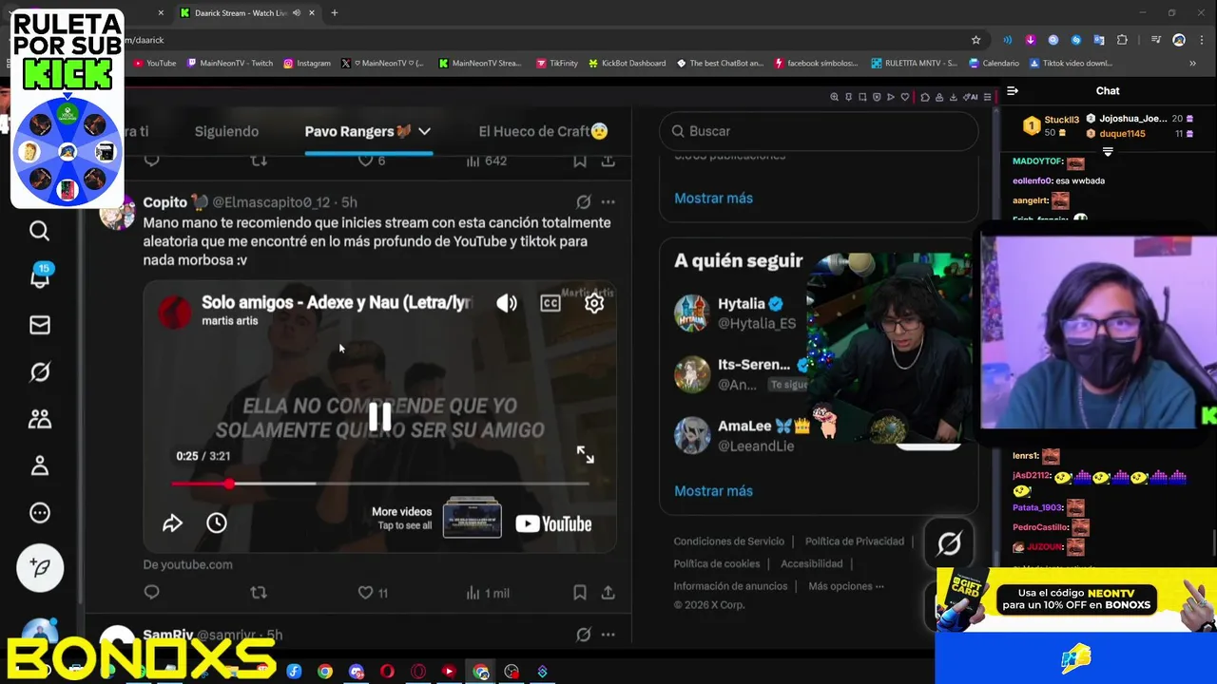
Task: Open Grok icon in X sidebar
Action: coord(39,372)
